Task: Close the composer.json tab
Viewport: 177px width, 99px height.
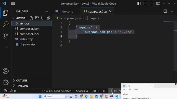Action: click(x=110, y=11)
